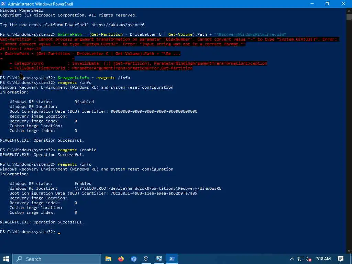Click BCD identifier 70c23031-4b88-11ee-a9ea-e062b9fe7a09

coord(154,193)
